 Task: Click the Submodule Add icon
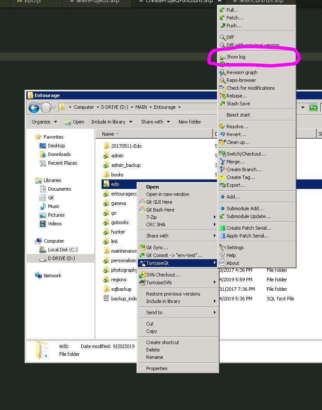pyautogui.click(x=223, y=208)
